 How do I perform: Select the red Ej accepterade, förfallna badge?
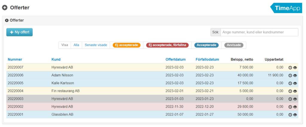pos(167,45)
